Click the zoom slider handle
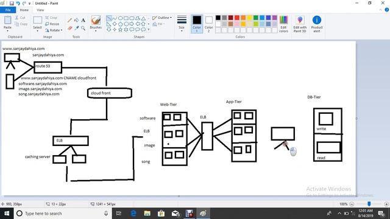Viewport: 390px width, 219px height. [x=369, y=204]
